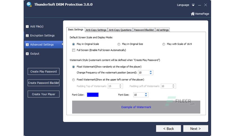The width and height of the screenshot is (235, 136).
Task: Decrease Padding Top of Watermark value
Action: click(x=120, y=87)
